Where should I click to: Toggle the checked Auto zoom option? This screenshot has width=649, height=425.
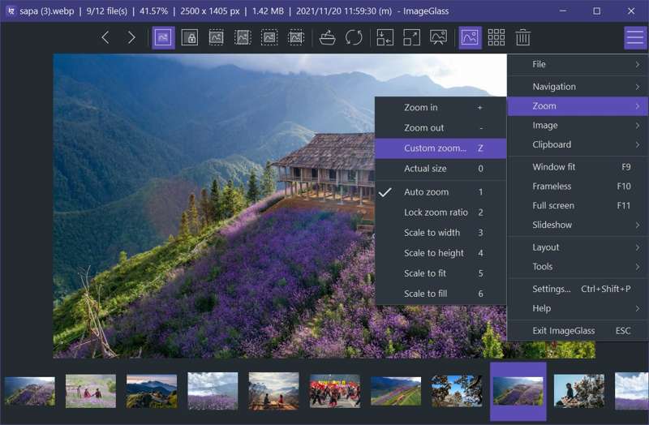tap(426, 192)
